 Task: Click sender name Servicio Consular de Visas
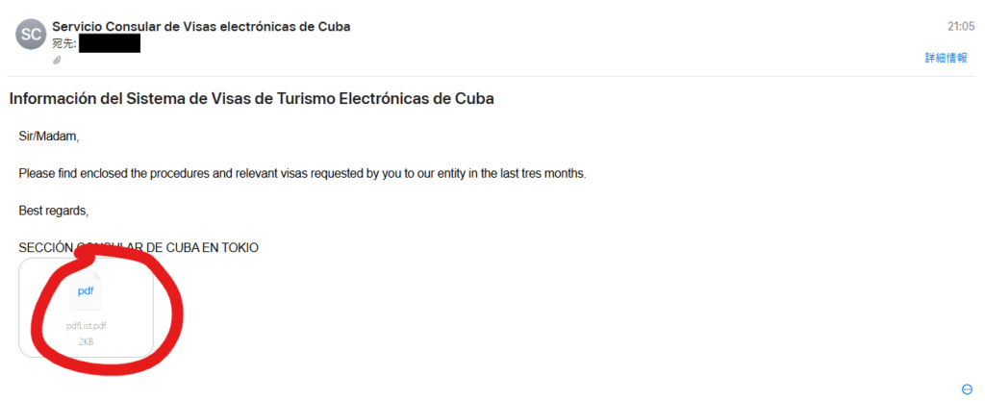point(201,26)
